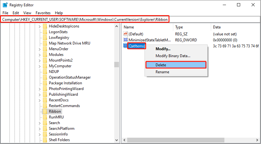Click the Modules folder icon
The width and height of the screenshot is (261, 144).
click(x=45, y=55)
